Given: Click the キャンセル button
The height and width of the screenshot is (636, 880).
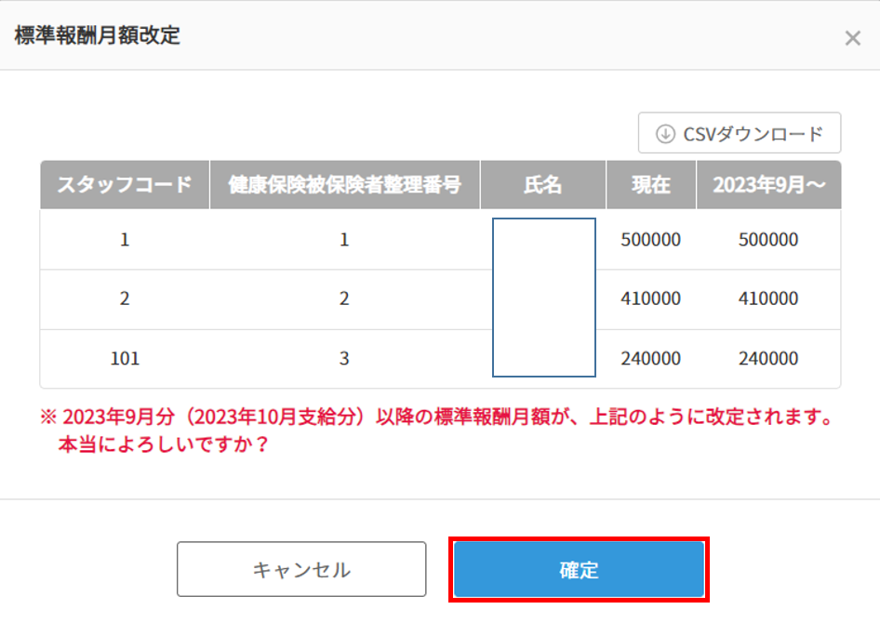Looking at the screenshot, I should tap(301, 569).
